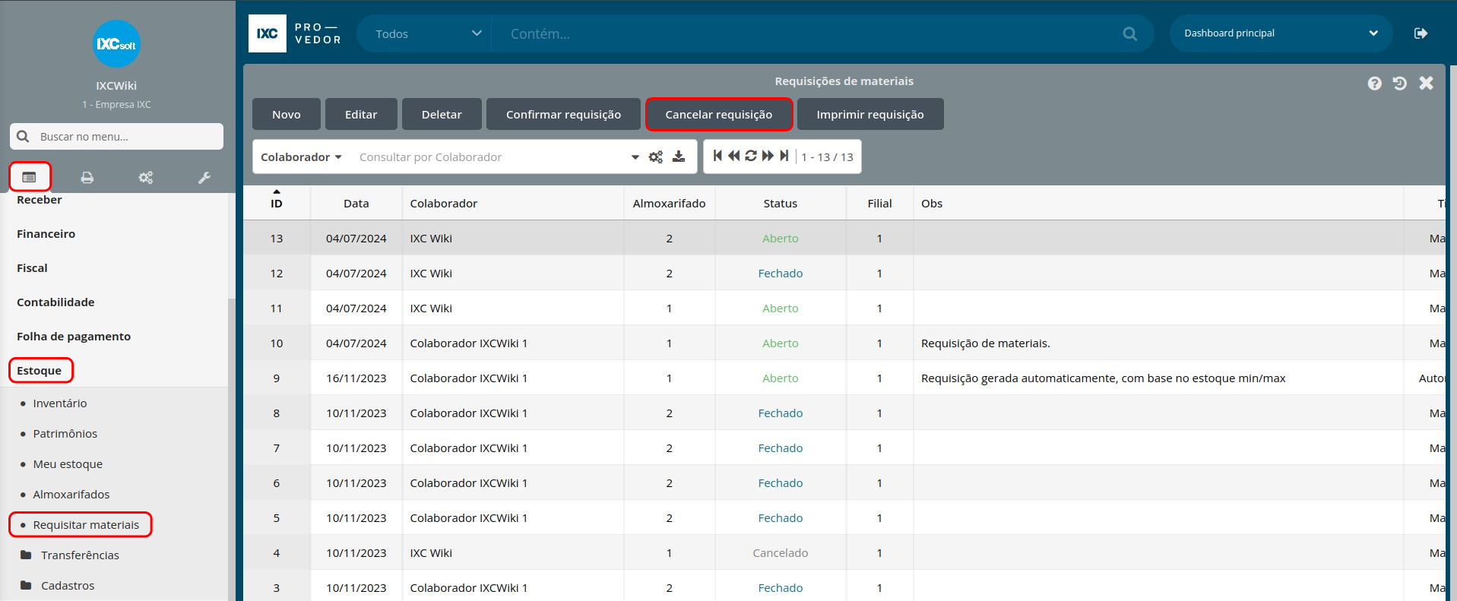The height and width of the screenshot is (601, 1457).
Task: Open the Dashboard principal dropdown
Action: point(1281,33)
